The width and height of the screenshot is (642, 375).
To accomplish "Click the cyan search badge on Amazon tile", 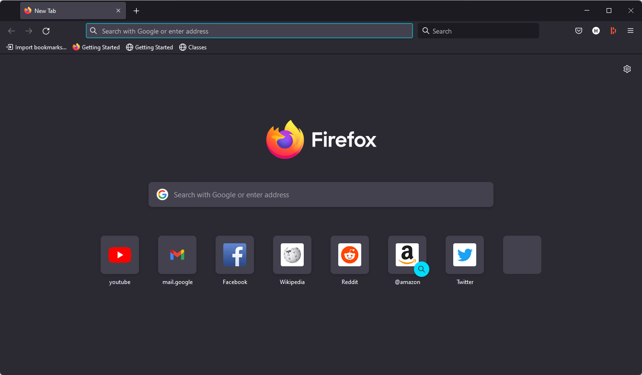I will (x=422, y=269).
